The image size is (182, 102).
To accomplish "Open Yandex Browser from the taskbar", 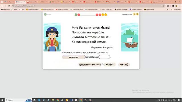I will click(x=76, y=100).
